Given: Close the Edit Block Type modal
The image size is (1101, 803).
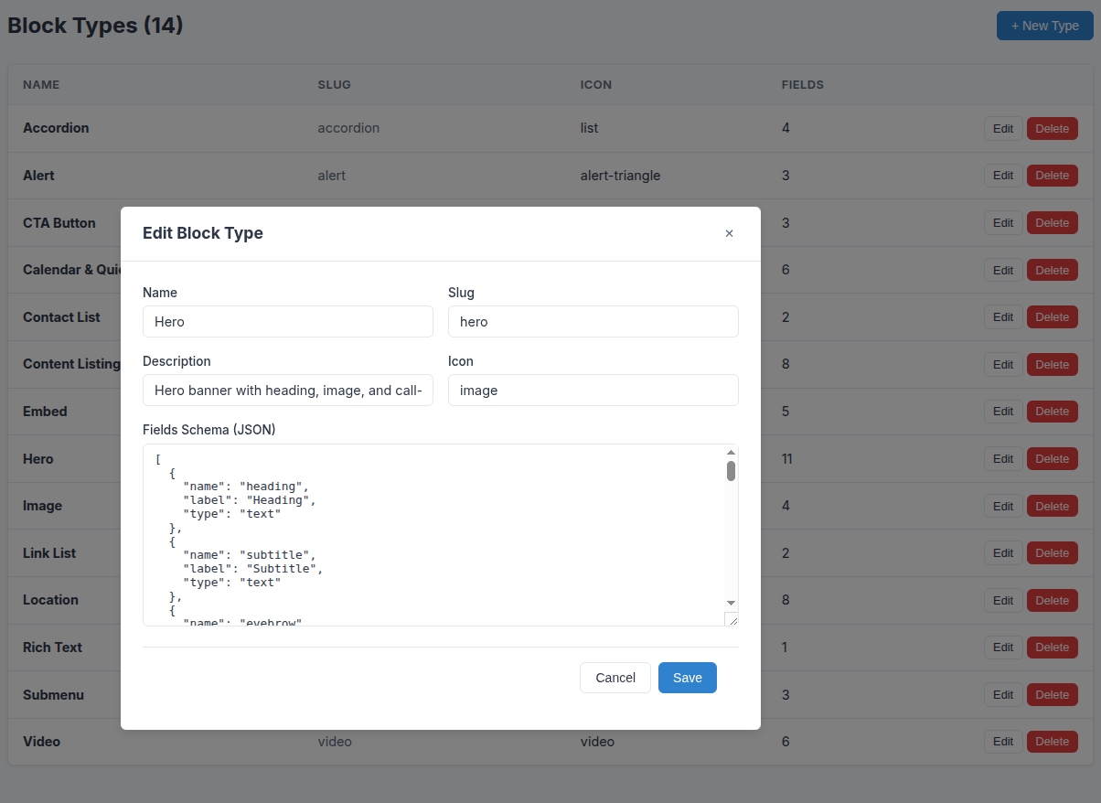Looking at the screenshot, I should tap(729, 233).
